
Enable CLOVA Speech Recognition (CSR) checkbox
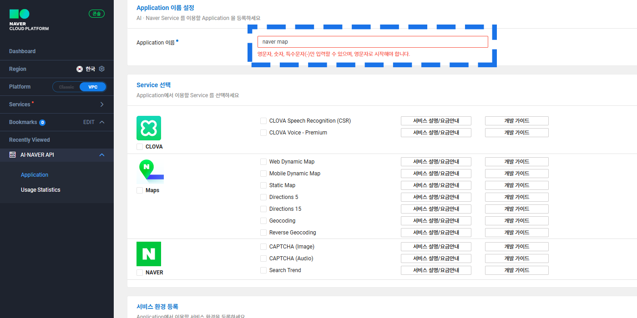click(263, 121)
